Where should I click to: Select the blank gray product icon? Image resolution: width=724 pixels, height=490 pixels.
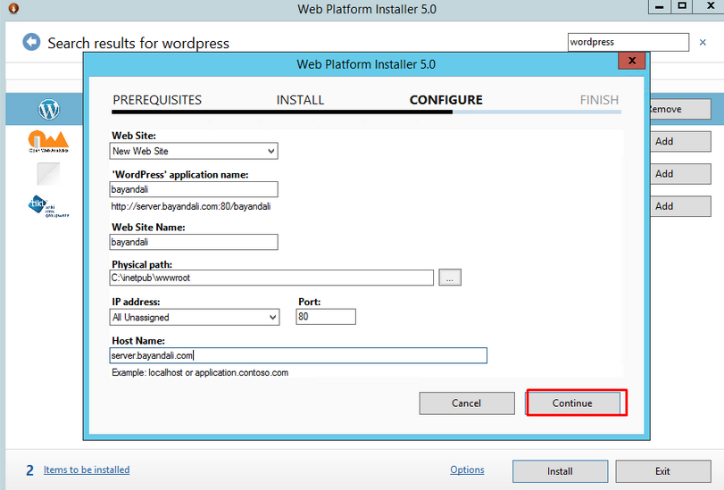pyautogui.click(x=48, y=174)
